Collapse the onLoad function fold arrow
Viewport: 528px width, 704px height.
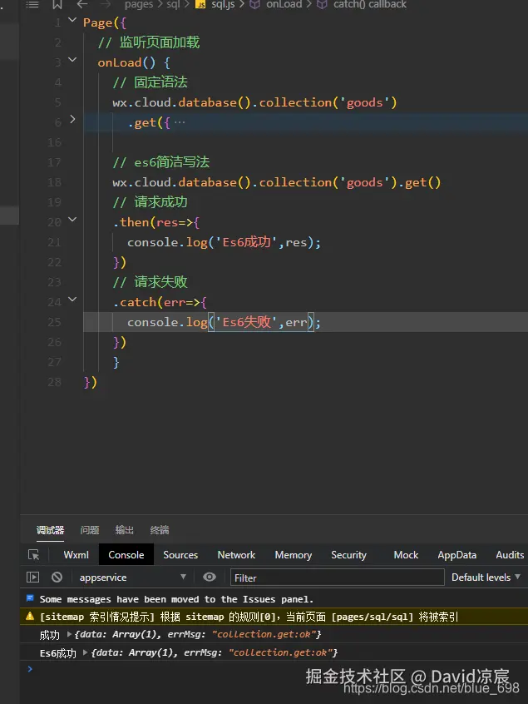73,60
